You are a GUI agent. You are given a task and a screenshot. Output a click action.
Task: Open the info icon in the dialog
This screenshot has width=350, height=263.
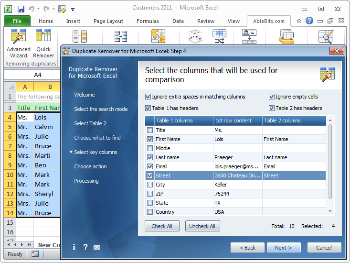point(74,247)
